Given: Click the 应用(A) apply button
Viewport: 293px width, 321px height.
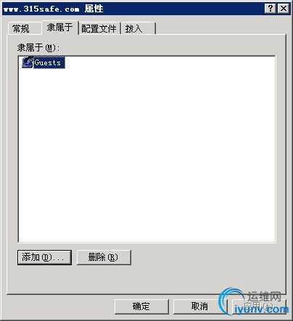Looking at the screenshot, I should pos(259,307).
